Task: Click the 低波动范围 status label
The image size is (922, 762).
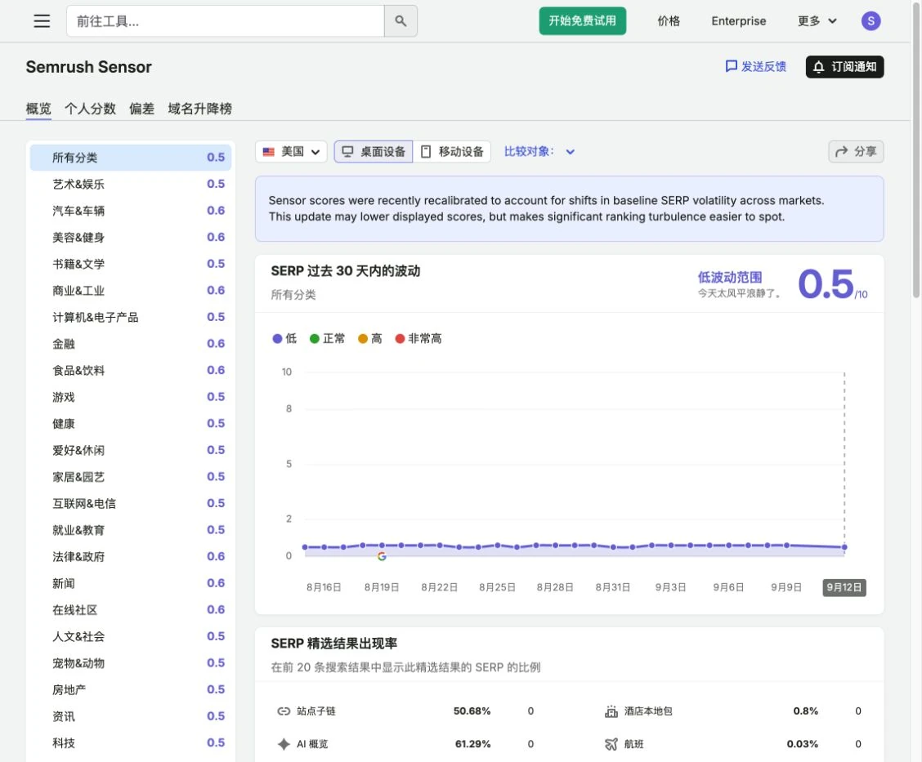Action: click(730, 278)
